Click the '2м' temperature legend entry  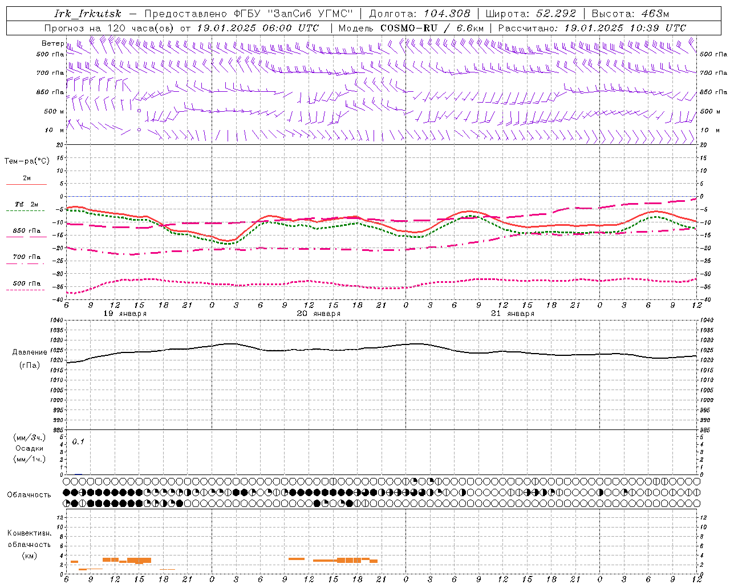tap(27, 179)
